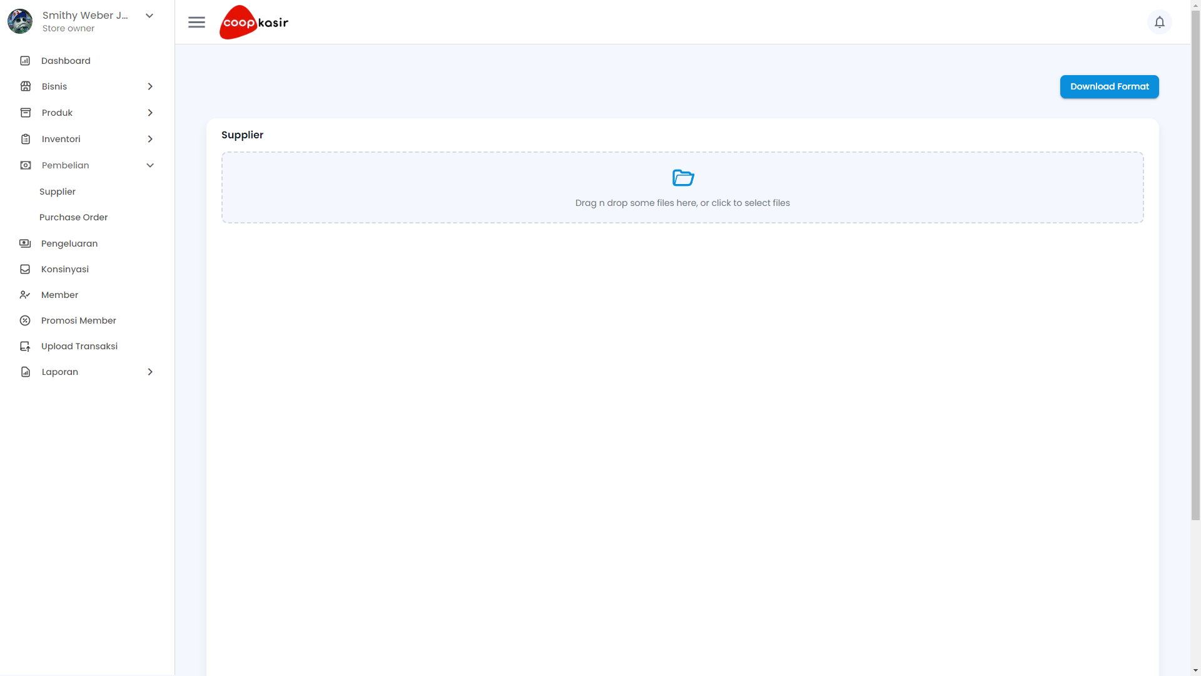1201x676 pixels.
Task: Select the Konsinyasi icon
Action: 25,269
